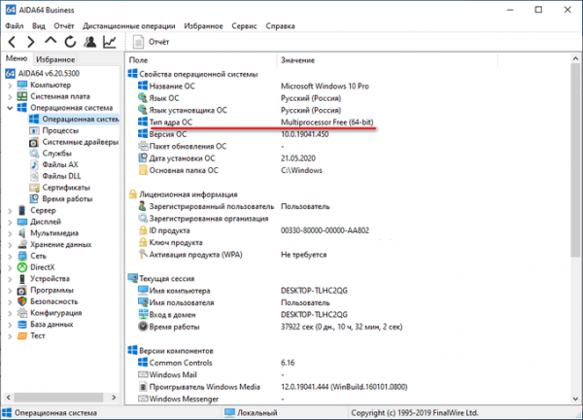Click the Безопасность shield icon

click(x=22, y=301)
